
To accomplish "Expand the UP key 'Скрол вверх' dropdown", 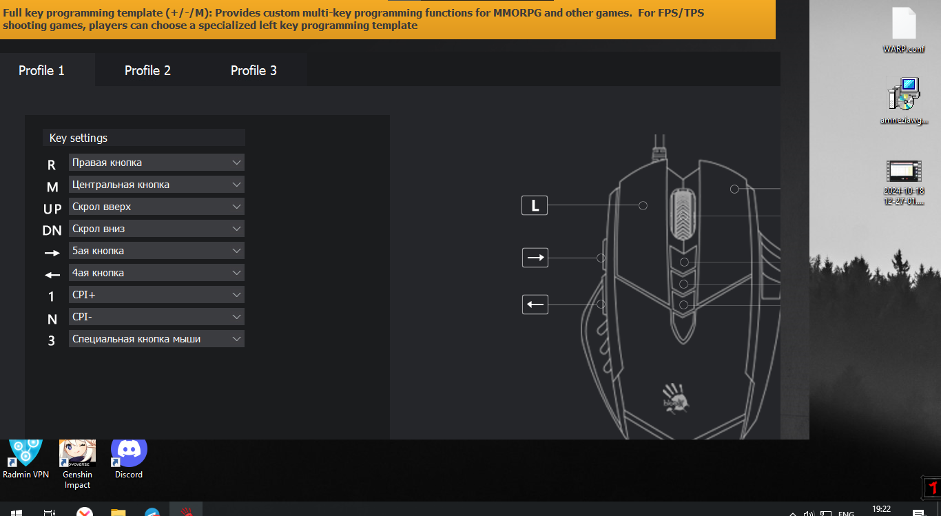I will 156,207.
